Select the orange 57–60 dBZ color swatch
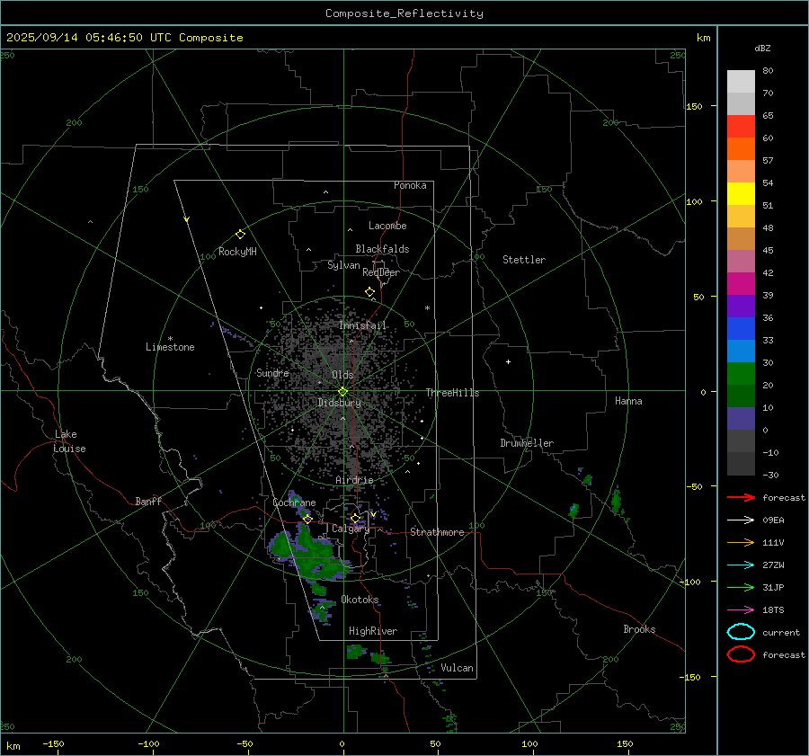Screen dimensions: 809x756 point(741,149)
